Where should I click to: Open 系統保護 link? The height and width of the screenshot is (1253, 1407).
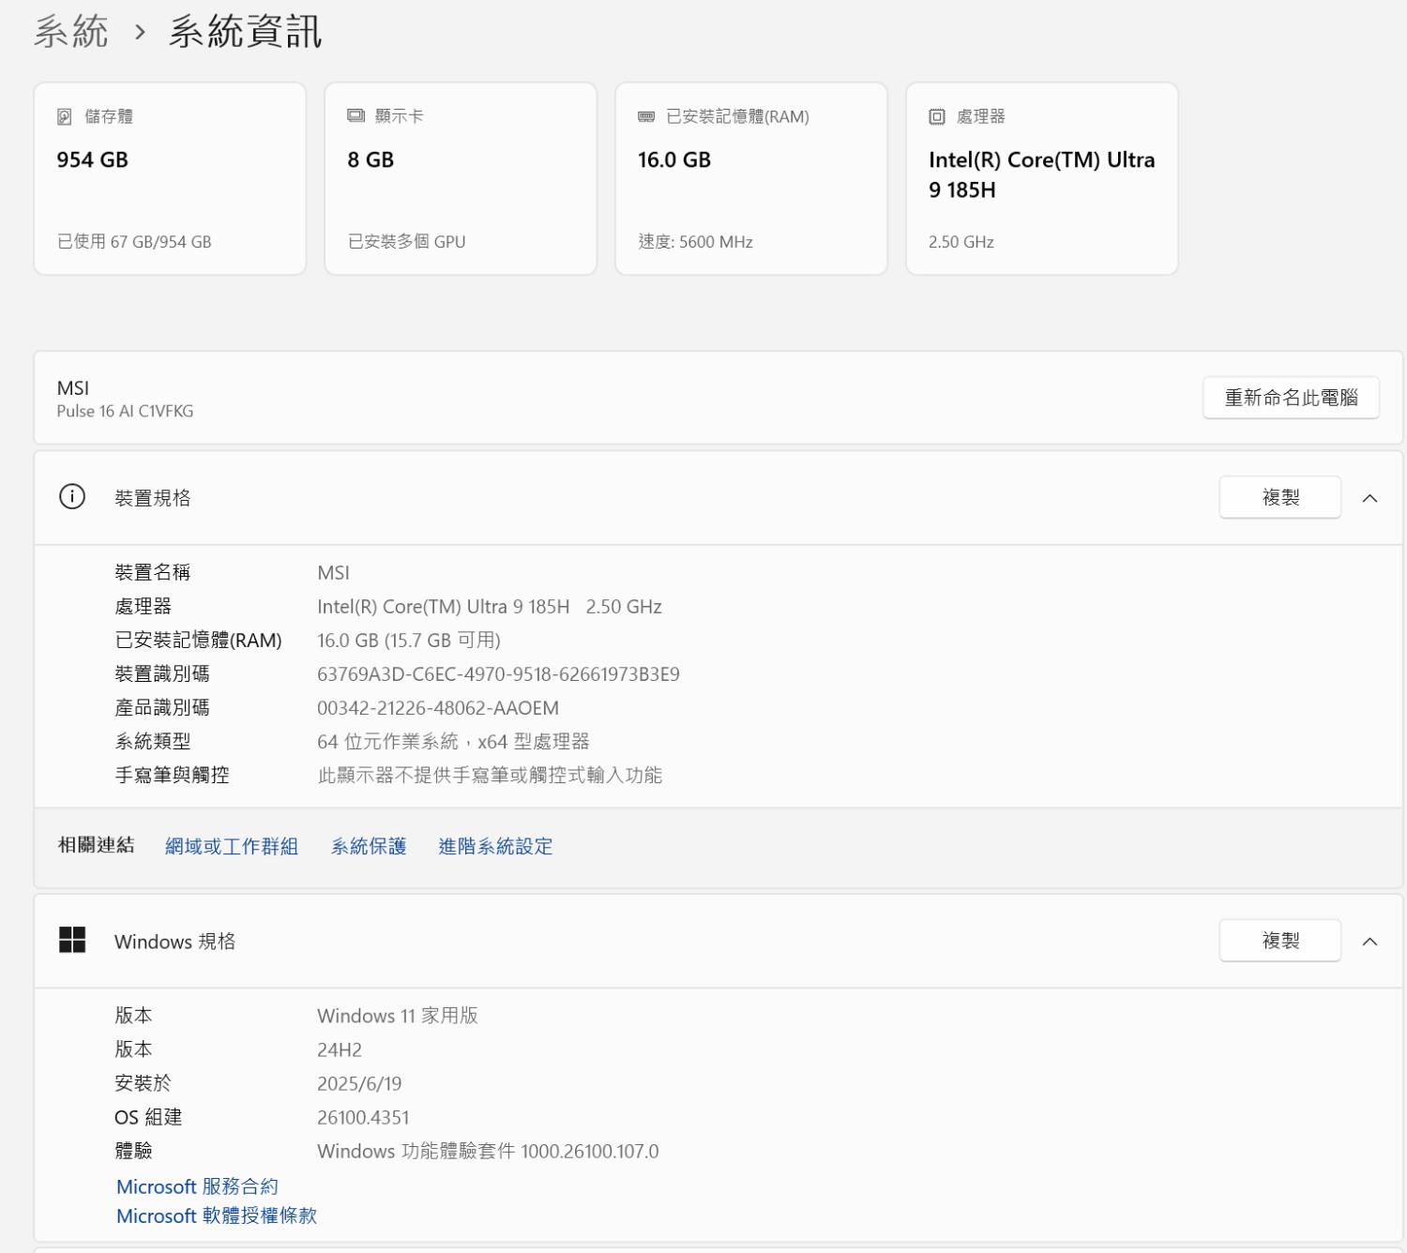tap(369, 846)
